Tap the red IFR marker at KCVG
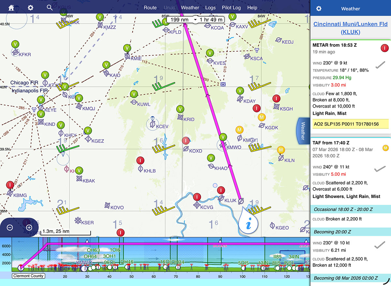This screenshot has width=391, height=286. tap(197, 197)
